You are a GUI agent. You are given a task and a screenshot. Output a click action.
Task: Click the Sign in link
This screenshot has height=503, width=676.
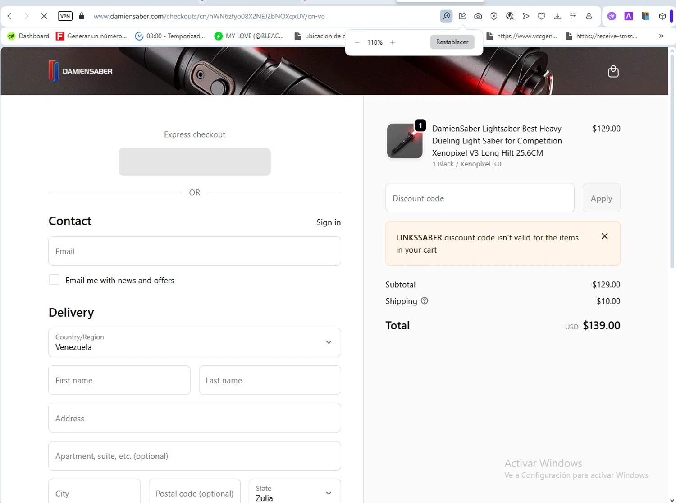[x=329, y=222]
